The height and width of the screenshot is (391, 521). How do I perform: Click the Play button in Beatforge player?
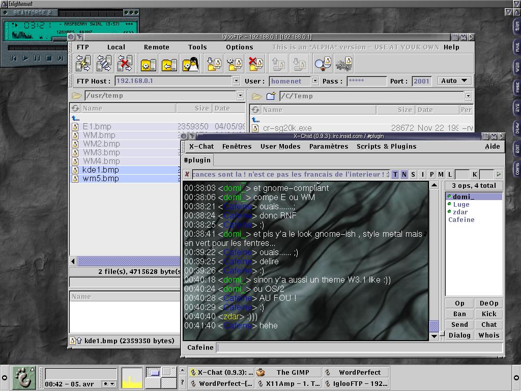tap(25, 58)
